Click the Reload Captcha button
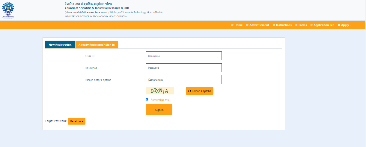Screen dimensions: 366x147 click(x=200, y=91)
